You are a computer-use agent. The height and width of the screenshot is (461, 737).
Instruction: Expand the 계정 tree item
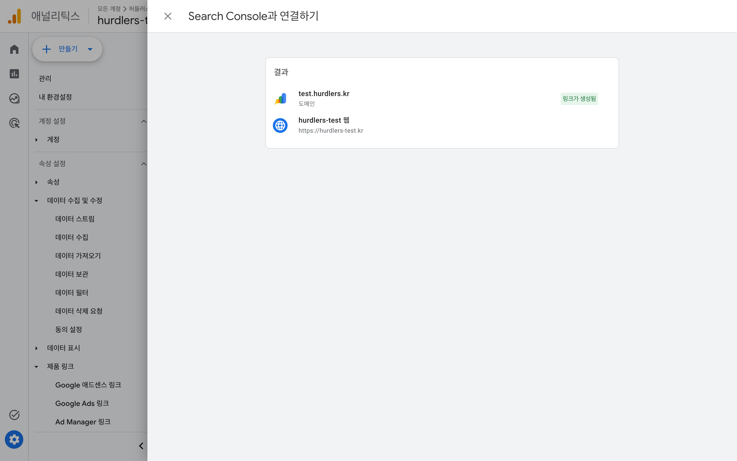(36, 140)
